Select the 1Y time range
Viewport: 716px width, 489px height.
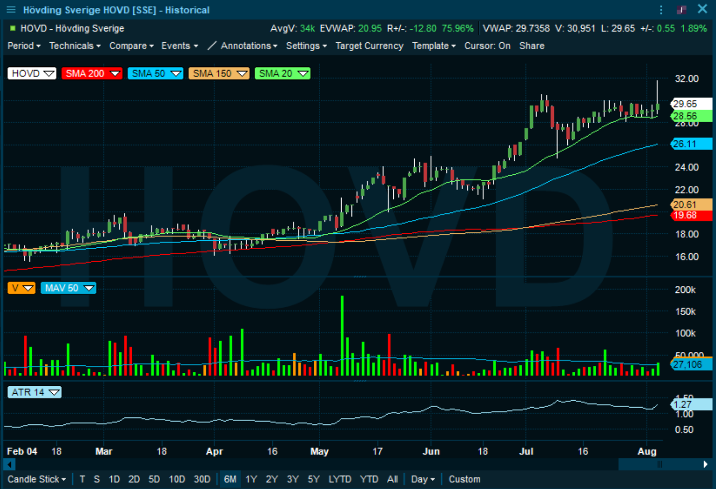tap(251, 479)
